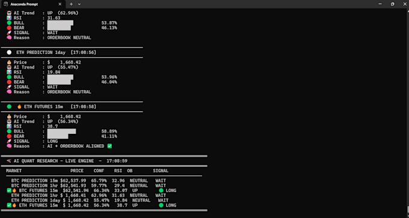The image size is (409, 218).
Task: Click AI Trend UP (56.34%) in ETH FUTURES section
Action: coord(63,121)
